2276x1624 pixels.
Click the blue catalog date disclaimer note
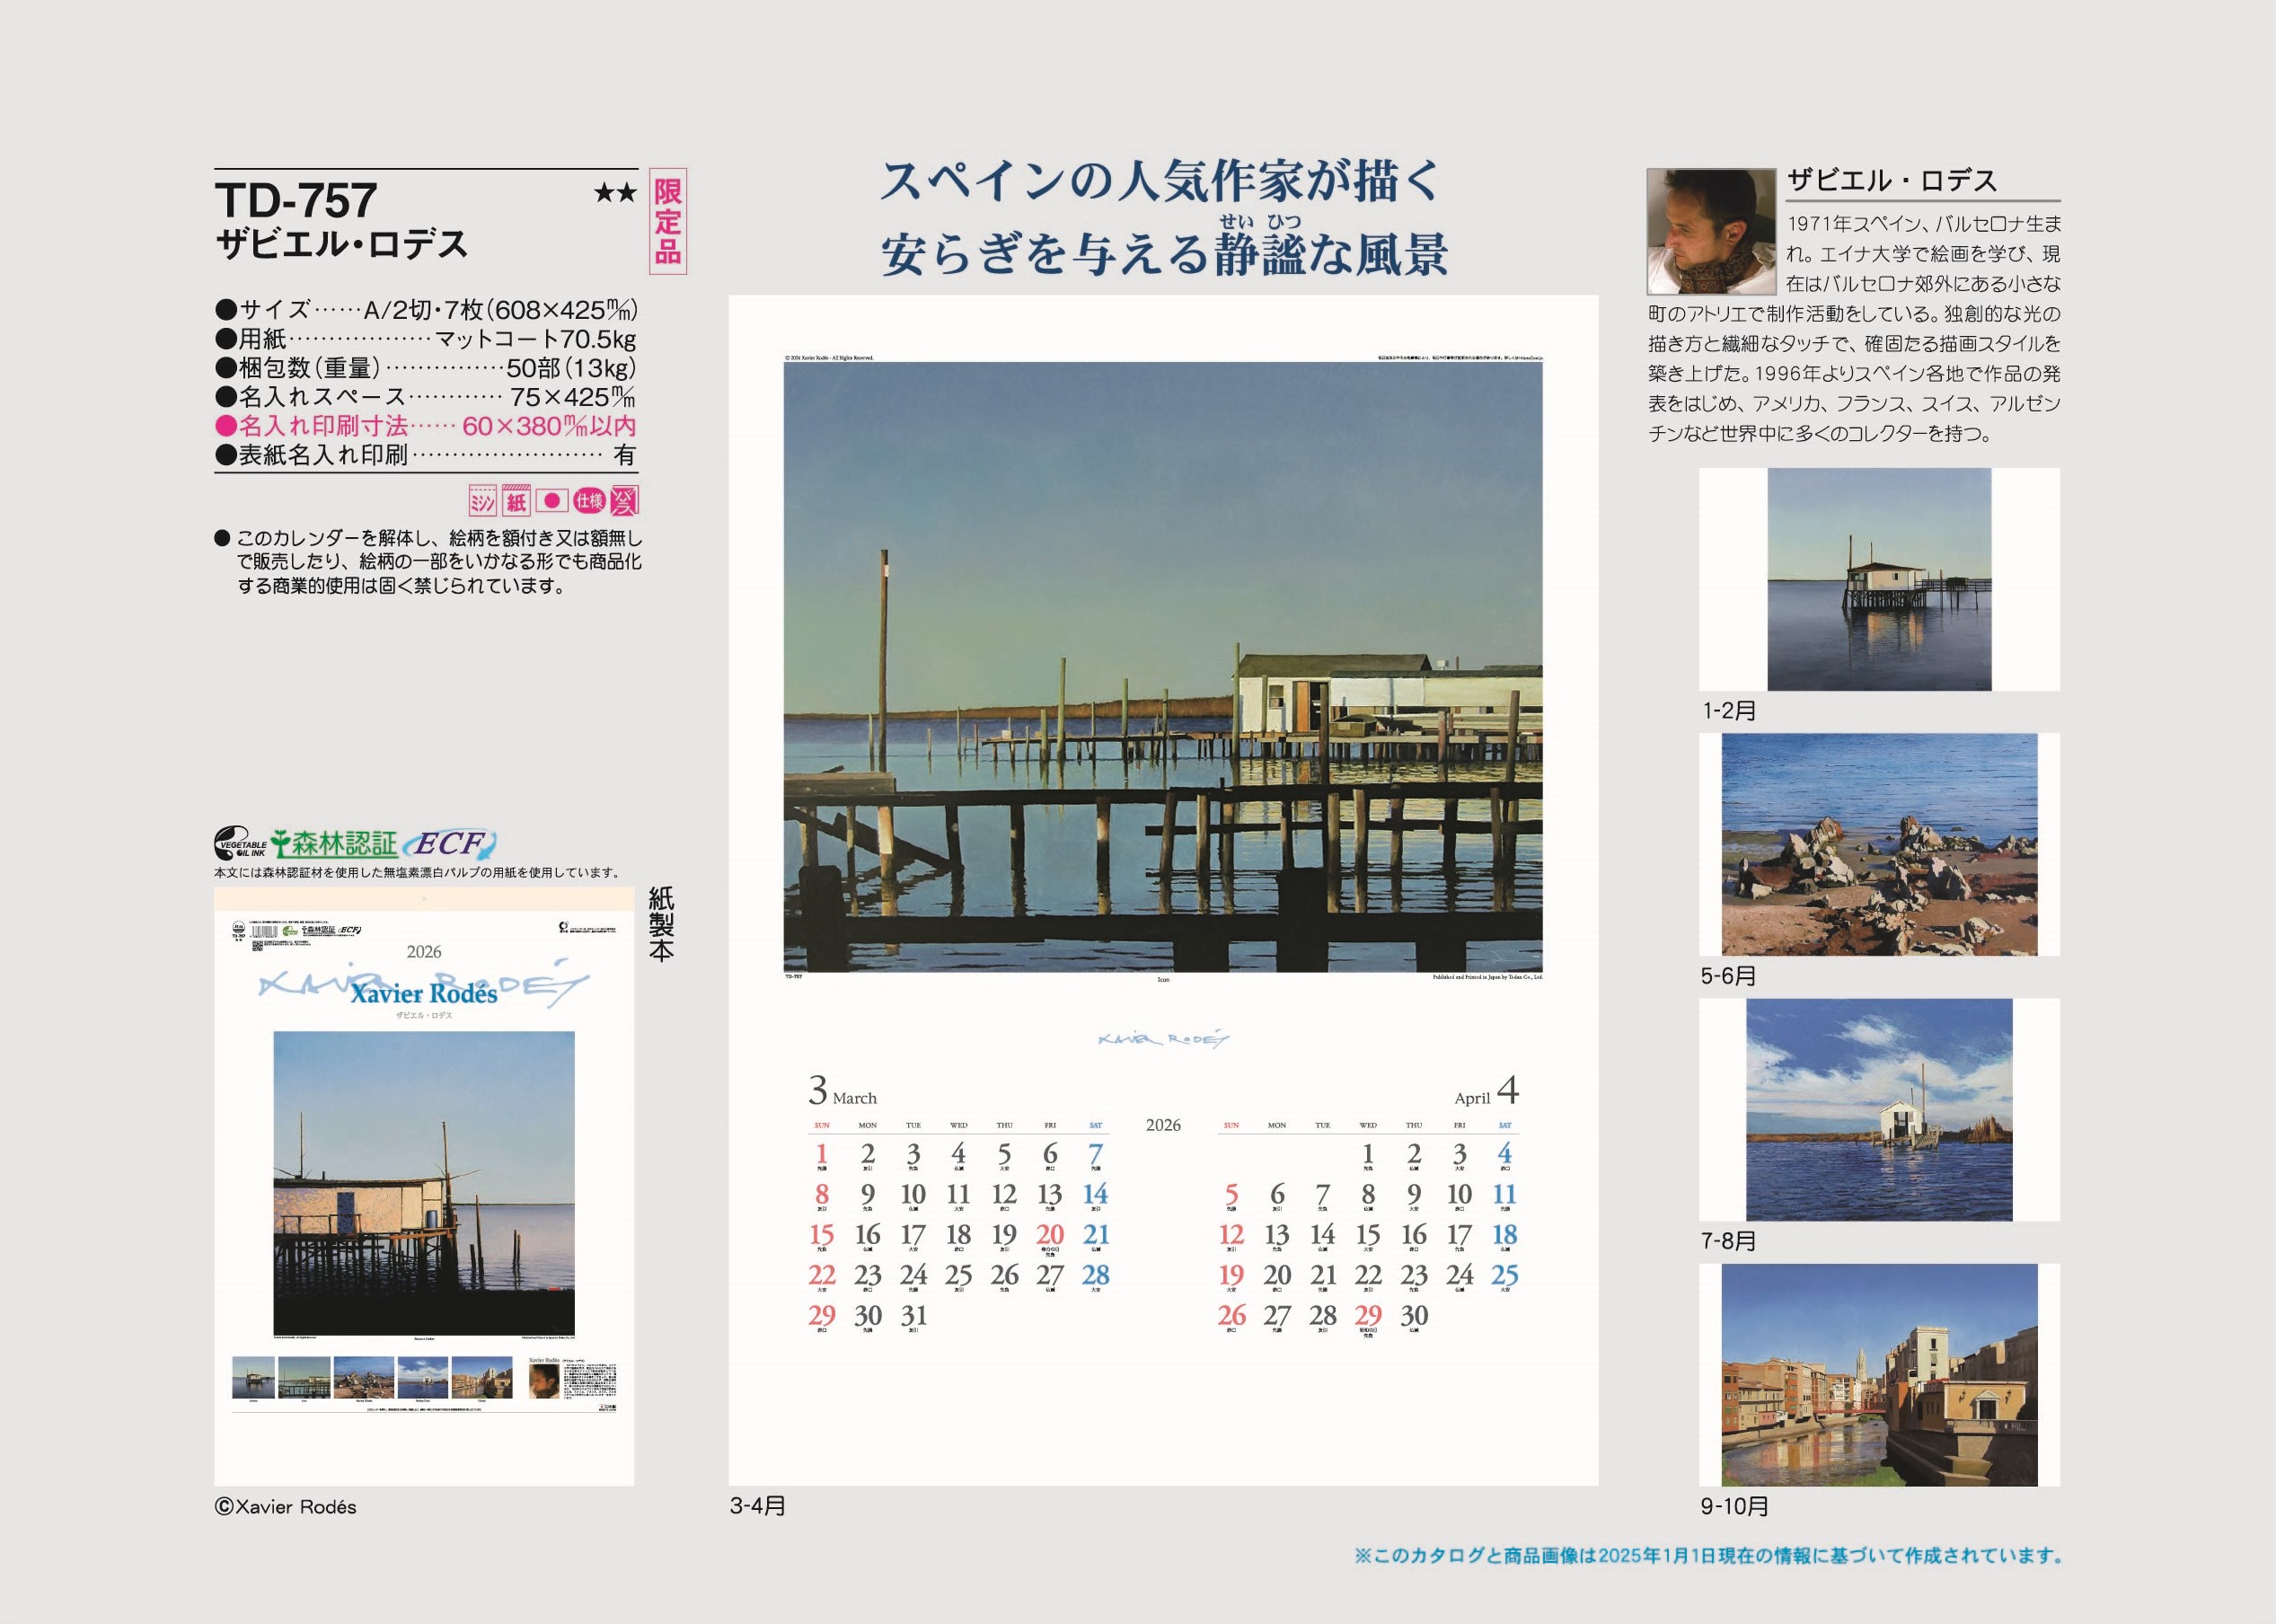tap(1709, 1556)
